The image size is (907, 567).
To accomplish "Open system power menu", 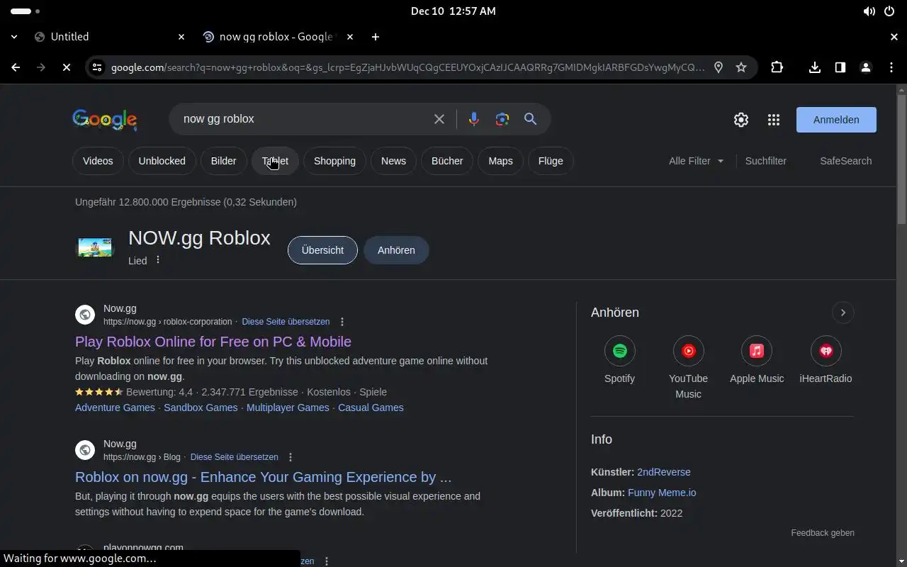I will 889,11.
